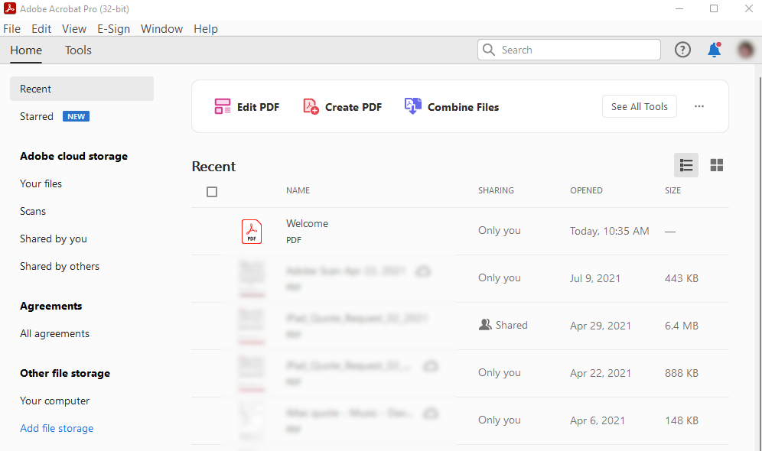Open Starred files in sidebar
This screenshot has height=451, width=762.
(37, 116)
